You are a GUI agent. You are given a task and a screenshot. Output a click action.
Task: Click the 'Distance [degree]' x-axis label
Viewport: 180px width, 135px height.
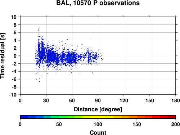98,109
